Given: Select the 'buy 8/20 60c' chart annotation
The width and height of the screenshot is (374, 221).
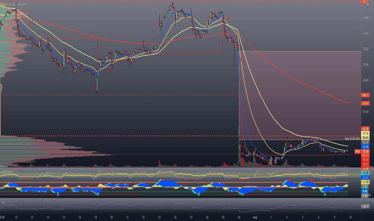Looking at the screenshot, I should (352, 139).
